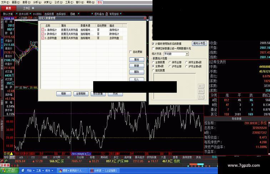Open the 网络 taskbar dropdown
270x174 pixels.
(30, 170)
